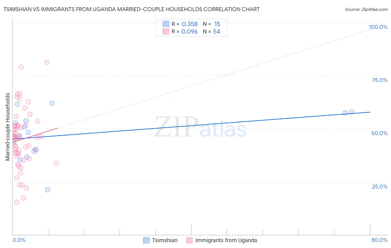Viewport: 391px width, 248px height.
Task: Toggle the Immigrants from Uganda legend label
Action: click(226, 240)
